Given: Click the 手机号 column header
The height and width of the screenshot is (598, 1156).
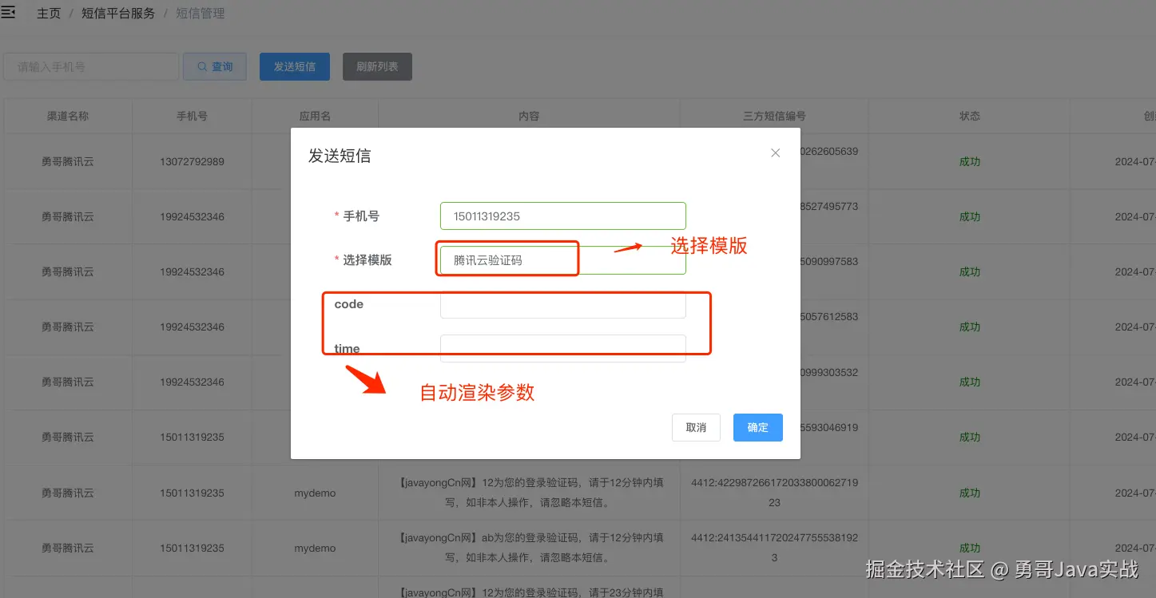Looking at the screenshot, I should tap(192, 116).
